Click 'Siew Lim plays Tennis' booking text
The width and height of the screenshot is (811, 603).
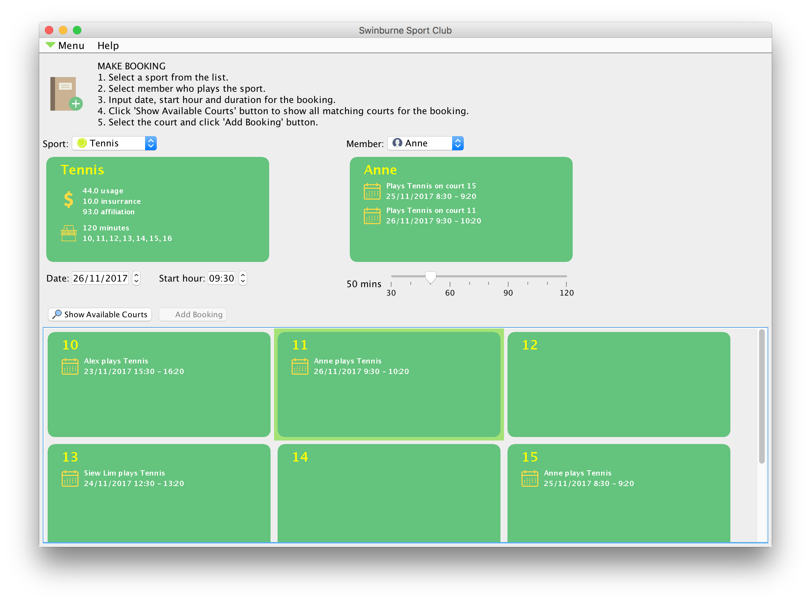(x=124, y=473)
